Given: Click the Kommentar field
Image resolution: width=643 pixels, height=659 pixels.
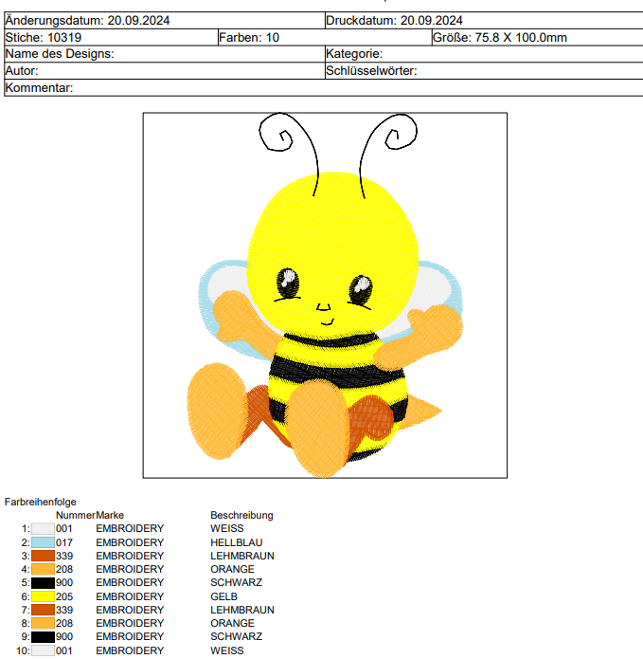Looking at the screenshot, I should [x=322, y=88].
